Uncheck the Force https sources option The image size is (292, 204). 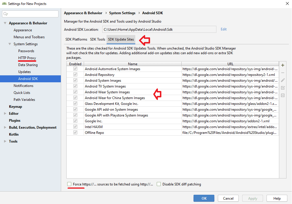click(69, 184)
